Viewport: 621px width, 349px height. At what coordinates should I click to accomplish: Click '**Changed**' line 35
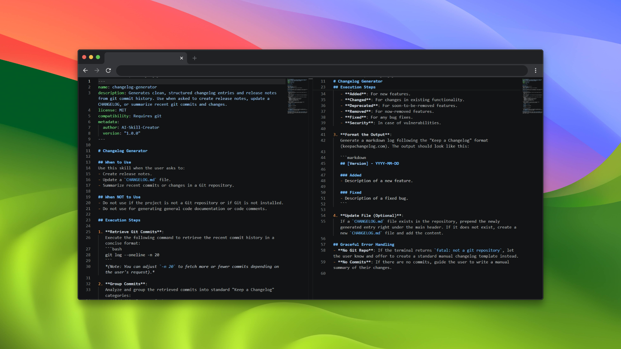tap(402, 100)
